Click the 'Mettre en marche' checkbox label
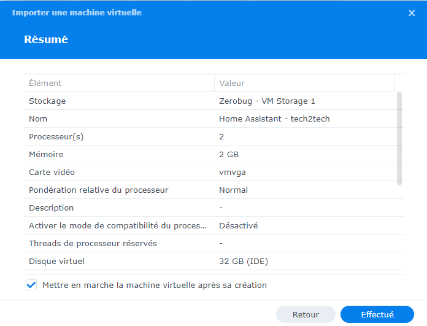Image resolution: width=427 pixels, height=326 pixels. point(155,285)
